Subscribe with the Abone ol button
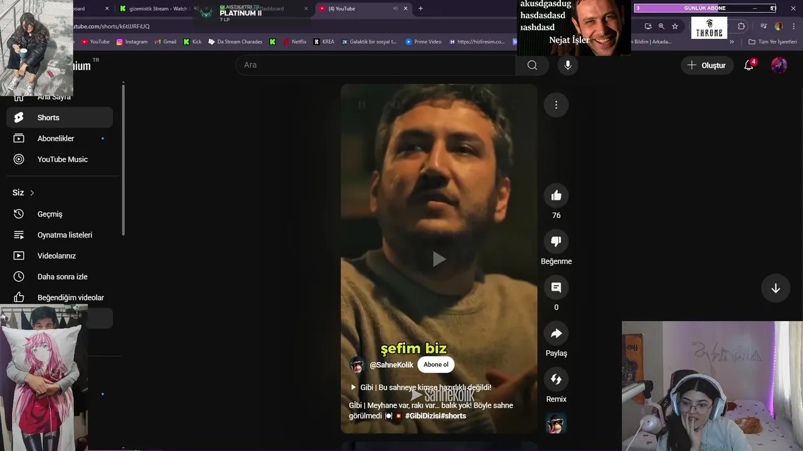This screenshot has height=451, width=803. click(436, 365)
